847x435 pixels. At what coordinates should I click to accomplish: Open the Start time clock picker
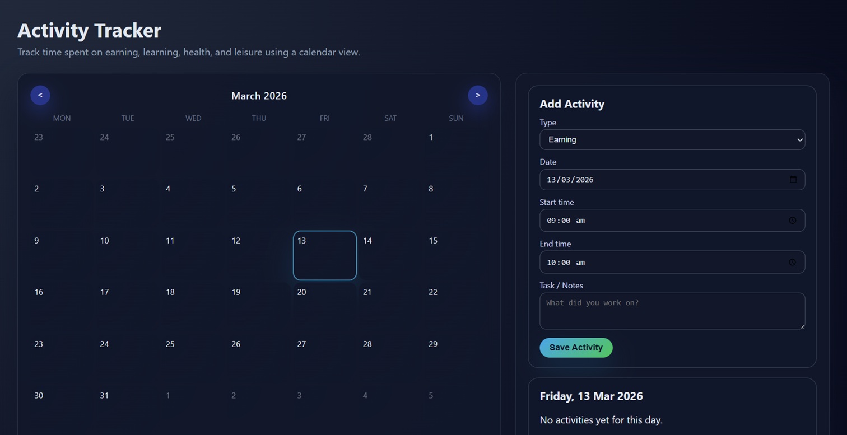click(x=792, y=221)
